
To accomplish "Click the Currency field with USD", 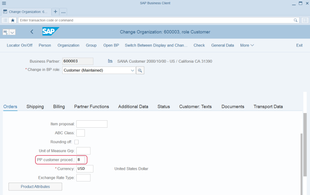I will coord(85,169).
